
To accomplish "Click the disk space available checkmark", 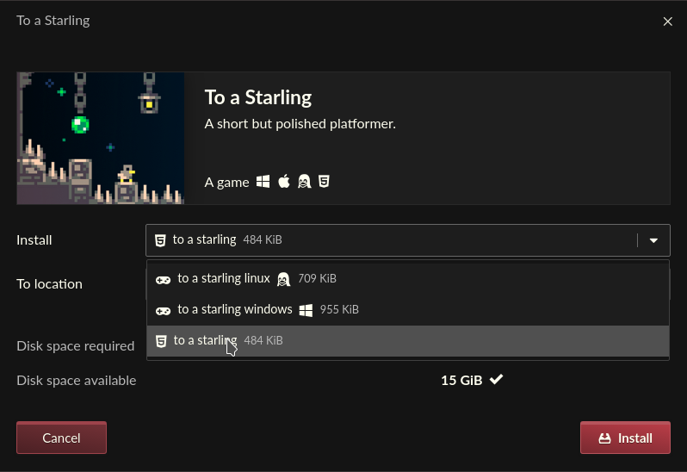I will (x=497, y=379).
